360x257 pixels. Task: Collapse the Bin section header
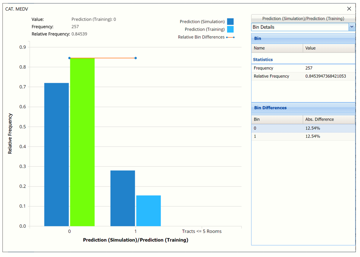point(303,38)
